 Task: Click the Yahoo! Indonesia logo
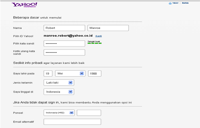pyautogui.click(x=24, y=5)
